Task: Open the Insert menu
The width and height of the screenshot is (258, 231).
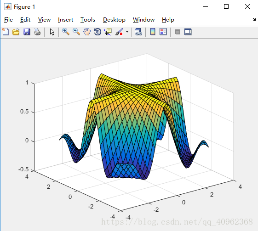Action: coord(65,20)
